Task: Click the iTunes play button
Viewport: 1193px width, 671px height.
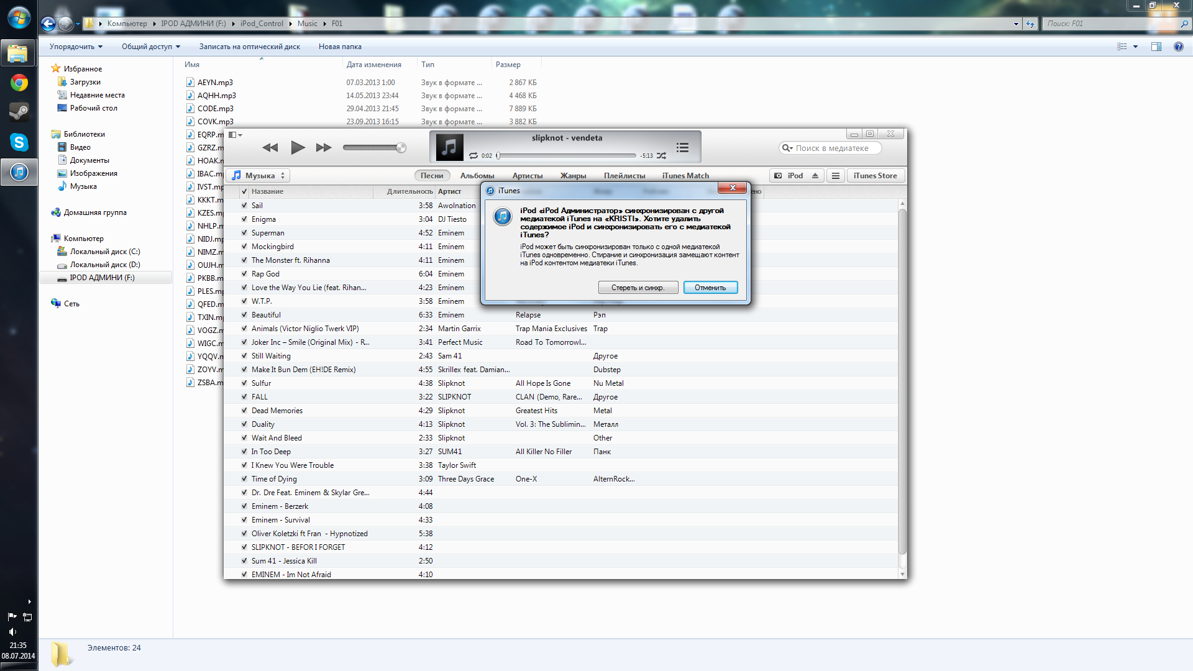Action: [298, 148]
